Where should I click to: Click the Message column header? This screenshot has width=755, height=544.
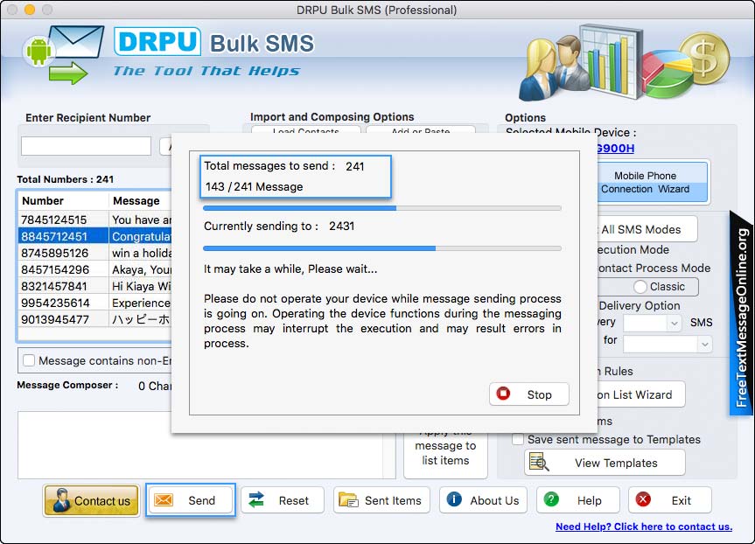pyautogui.click(x=140, y=201)
